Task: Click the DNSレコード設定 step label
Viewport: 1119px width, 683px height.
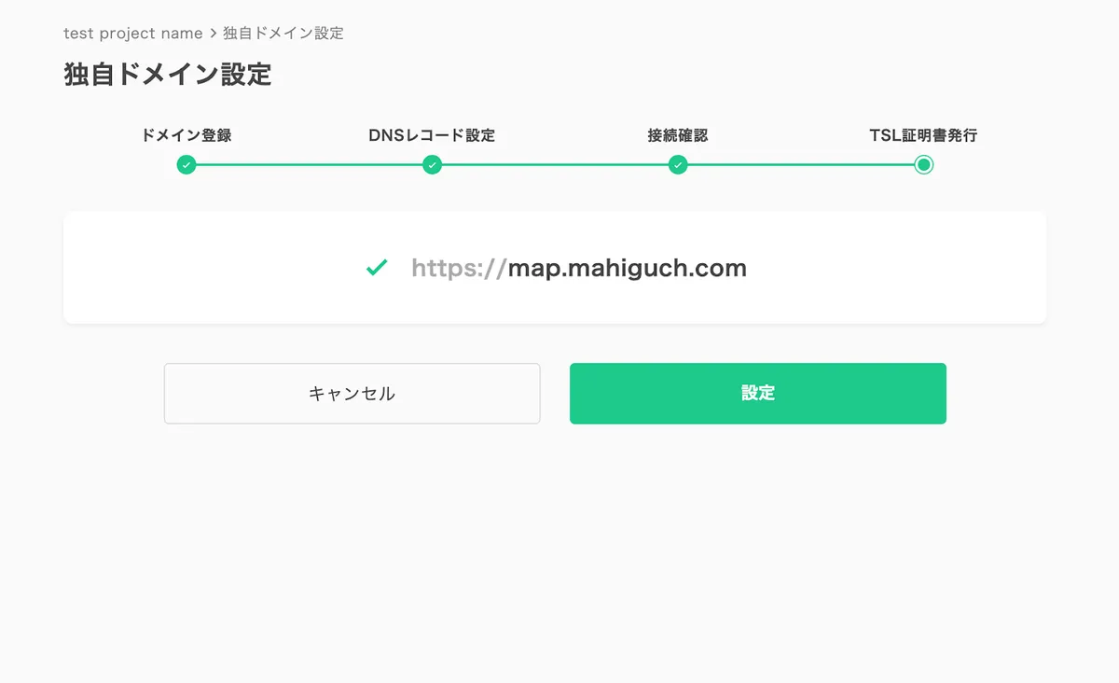Action: pyautogui.click(x=432, y=135)
